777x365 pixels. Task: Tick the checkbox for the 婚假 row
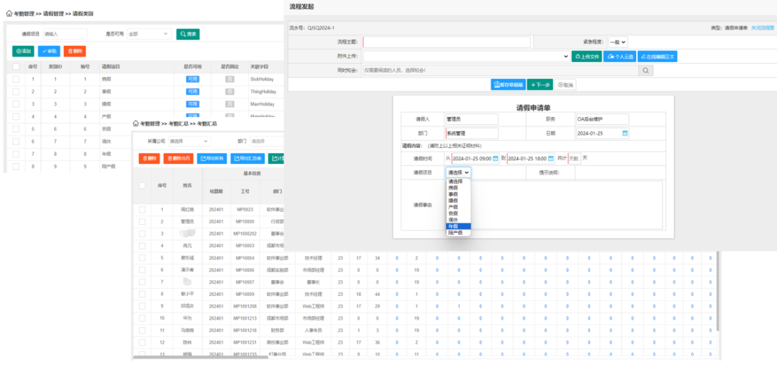point(16,104)
